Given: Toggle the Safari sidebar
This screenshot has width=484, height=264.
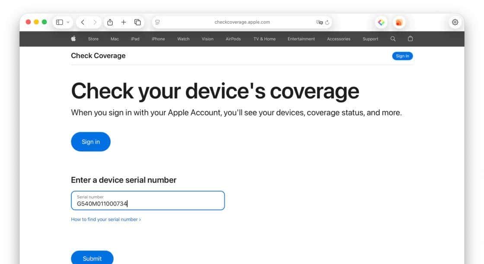Looking at the screenshot, I should [60, 22].
